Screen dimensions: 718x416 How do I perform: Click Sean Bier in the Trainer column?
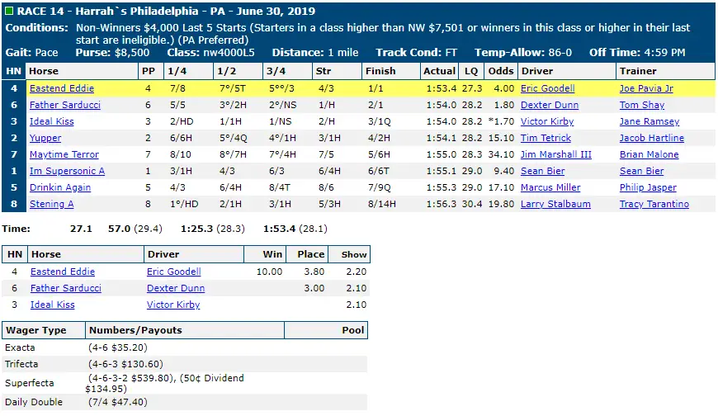click(x=641, y=171)
